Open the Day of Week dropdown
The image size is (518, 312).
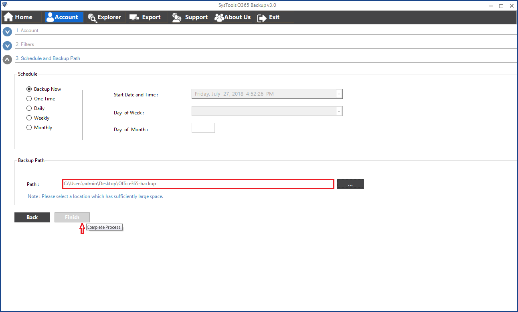click(x=339, y=111)
